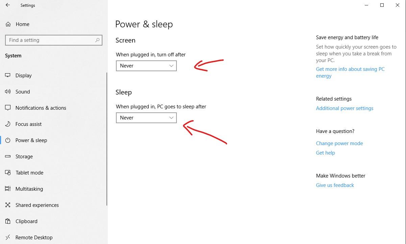The image size is (406, 244).
Task: Click the sidebar vertical scrollbar
Action: [x=107, y=138]
